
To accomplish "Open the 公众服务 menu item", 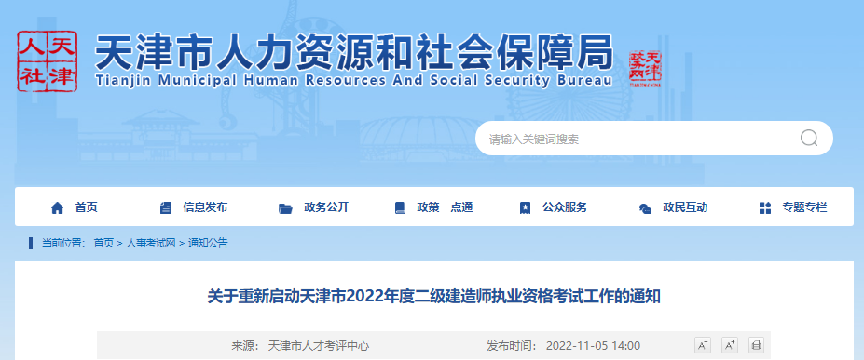I will pos(565,207).
